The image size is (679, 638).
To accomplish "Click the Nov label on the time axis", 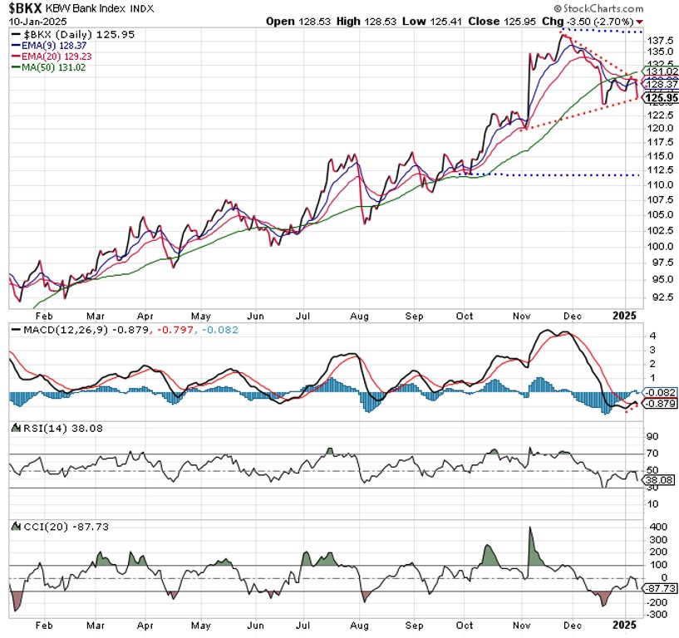I will pos(523,317).
